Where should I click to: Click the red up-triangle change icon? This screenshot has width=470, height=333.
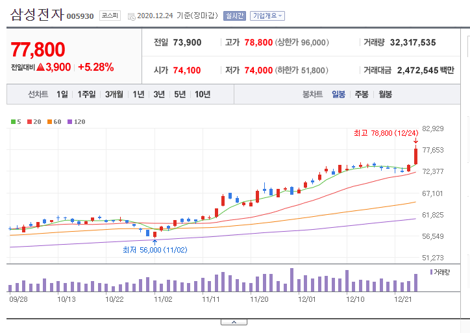[x=40, y=67]
